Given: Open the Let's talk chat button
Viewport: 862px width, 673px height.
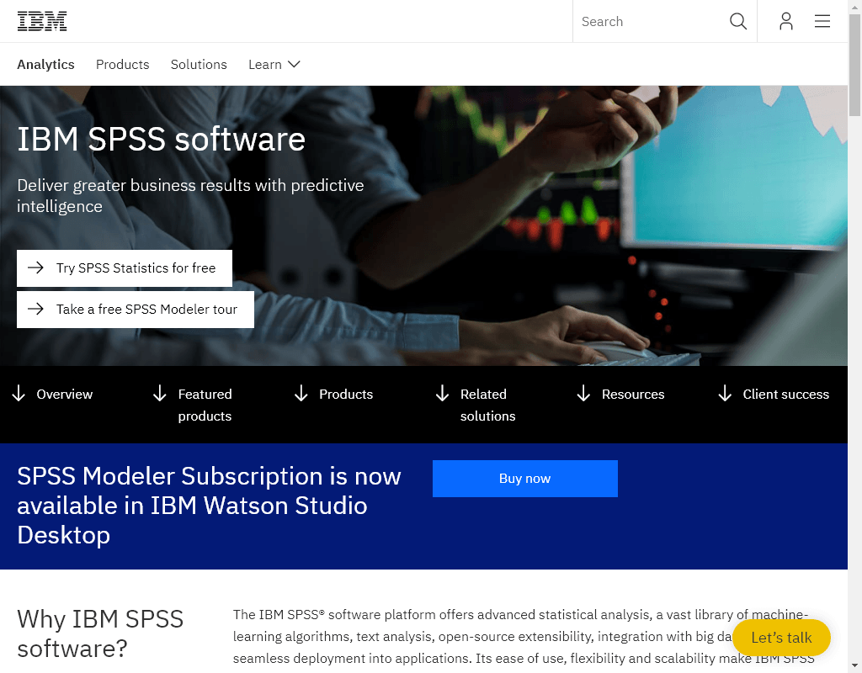Looking at the screenshot, I should 781,638.
